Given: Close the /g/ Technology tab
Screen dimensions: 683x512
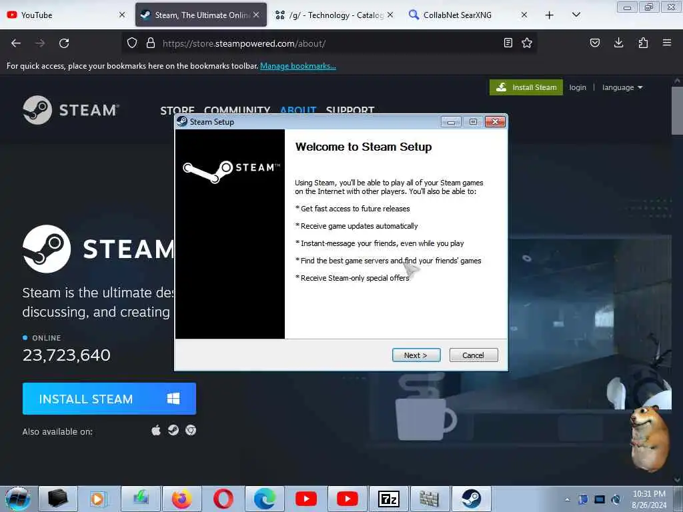Looking at the screenshot, I should tap(390, 15).
